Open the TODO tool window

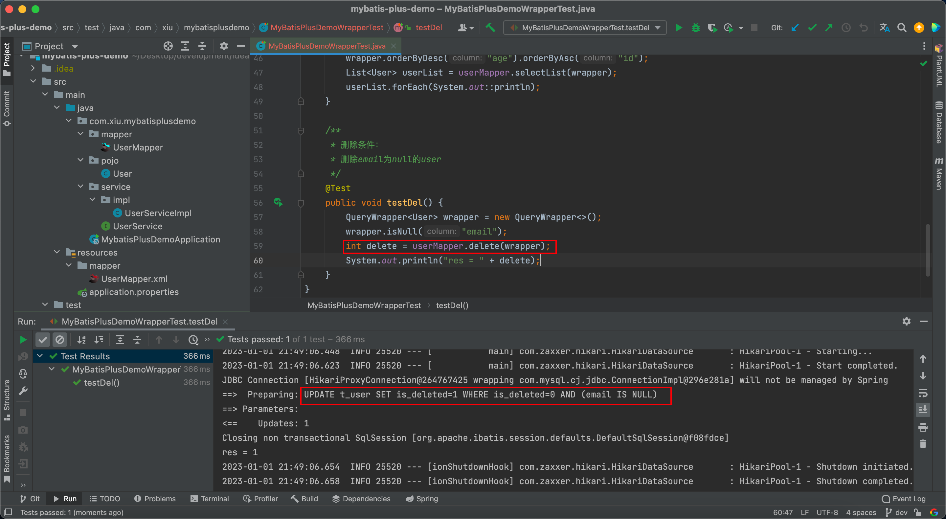pos(105,498)
